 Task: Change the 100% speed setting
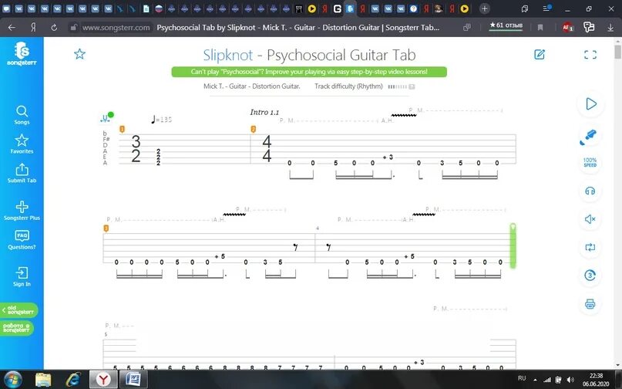click(x=590, y=163)
